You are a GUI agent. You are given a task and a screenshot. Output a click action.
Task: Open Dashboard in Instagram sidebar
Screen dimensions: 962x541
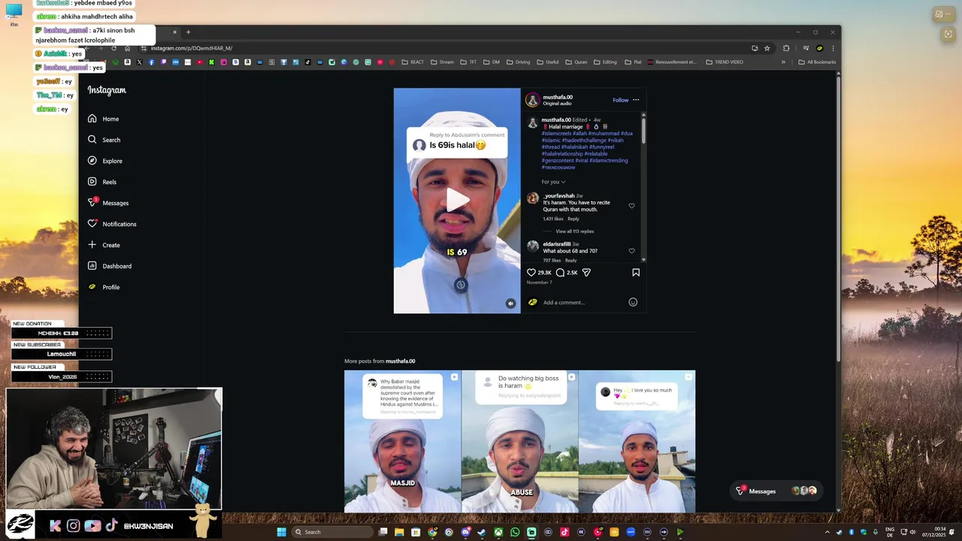[x=109, y=266]
